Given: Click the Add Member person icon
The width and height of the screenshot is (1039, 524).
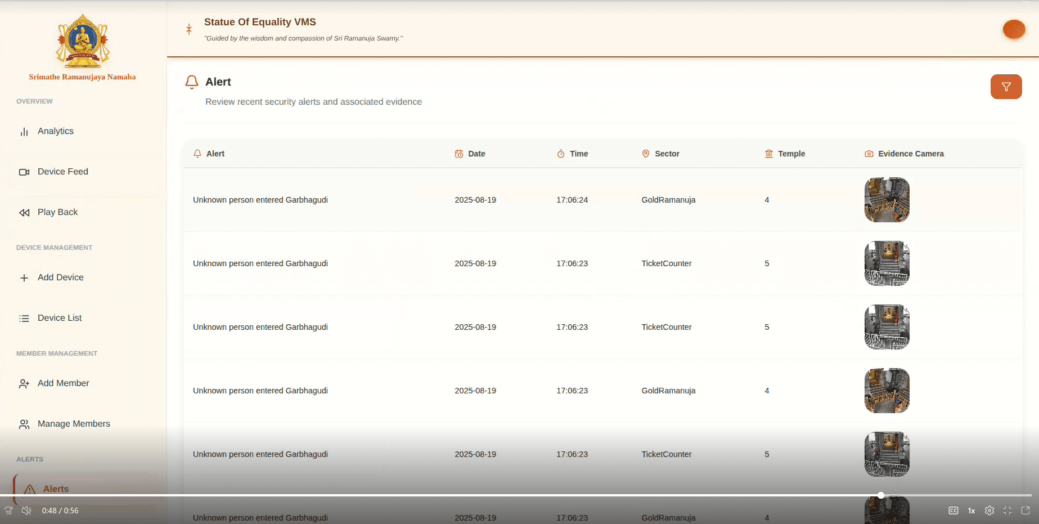Looking at the screenshot, I should click(24, 384).
